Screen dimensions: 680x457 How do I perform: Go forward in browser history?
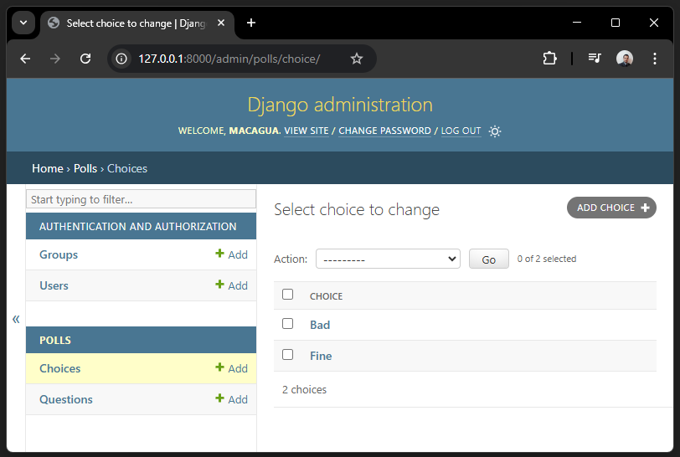click(55, 59)
